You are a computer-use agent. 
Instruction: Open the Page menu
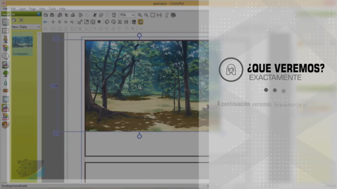click(x=33, y=9)
